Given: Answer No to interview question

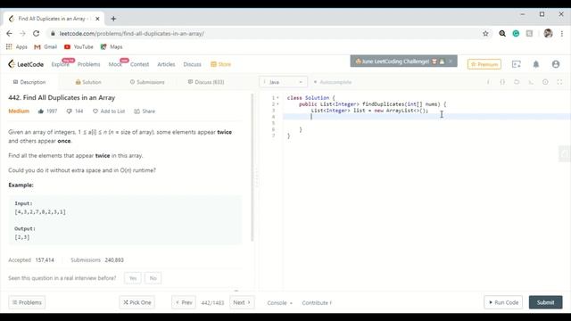Looking at the screenshot, I should tap(153, 278).
